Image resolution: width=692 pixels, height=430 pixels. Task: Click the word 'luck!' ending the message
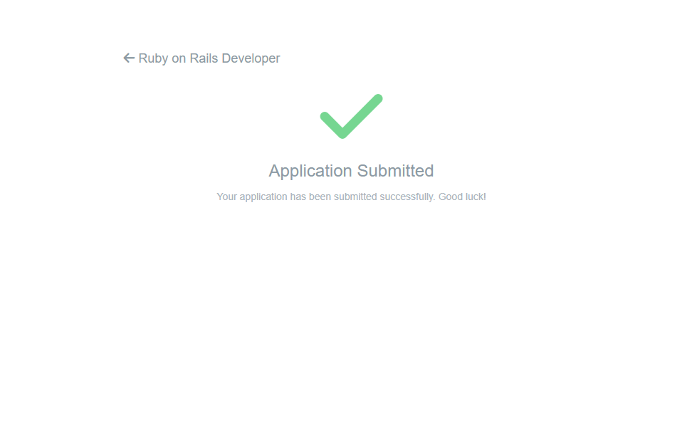click(x=474, y=196)
